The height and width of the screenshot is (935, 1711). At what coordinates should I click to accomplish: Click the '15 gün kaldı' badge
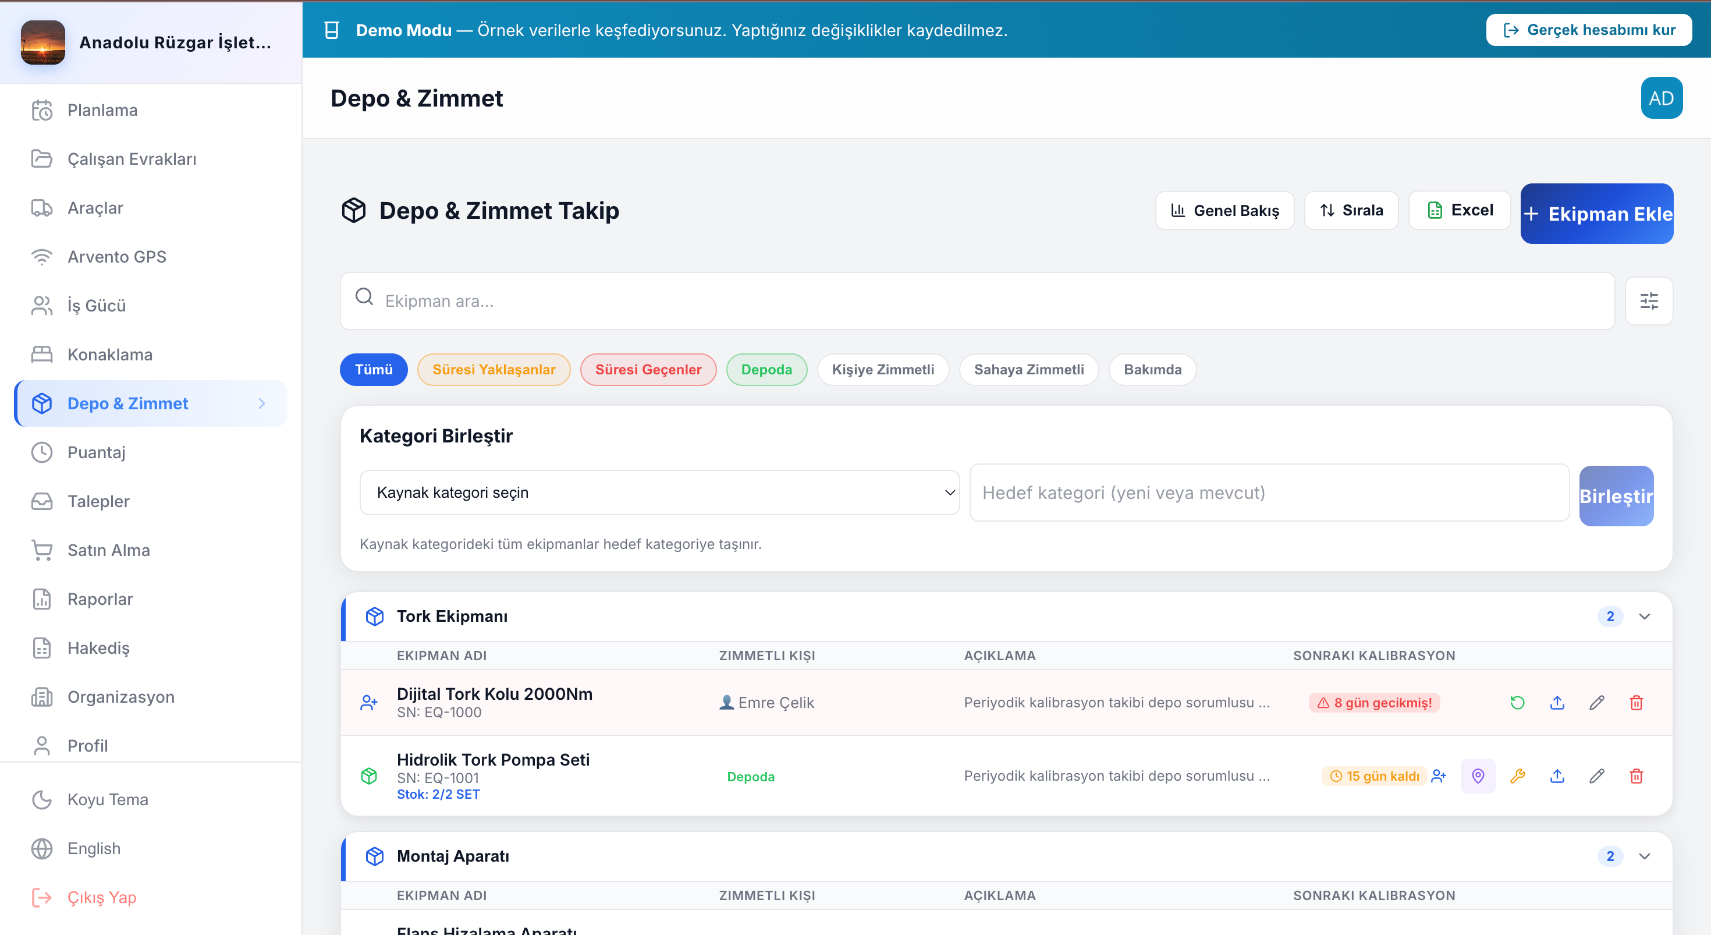coord(1374,776)
